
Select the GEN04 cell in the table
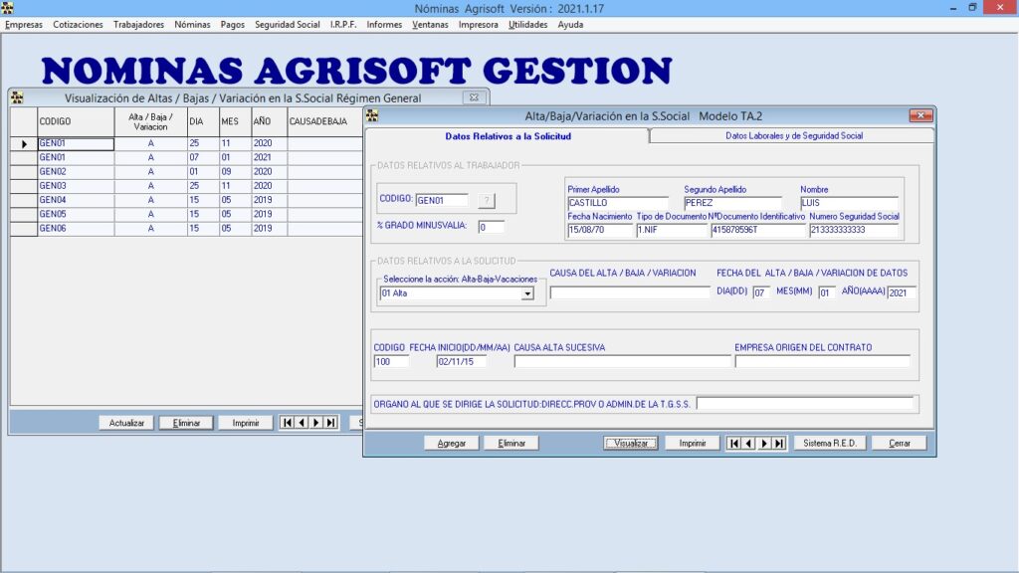pyautogui.click(x=76, y=200)
